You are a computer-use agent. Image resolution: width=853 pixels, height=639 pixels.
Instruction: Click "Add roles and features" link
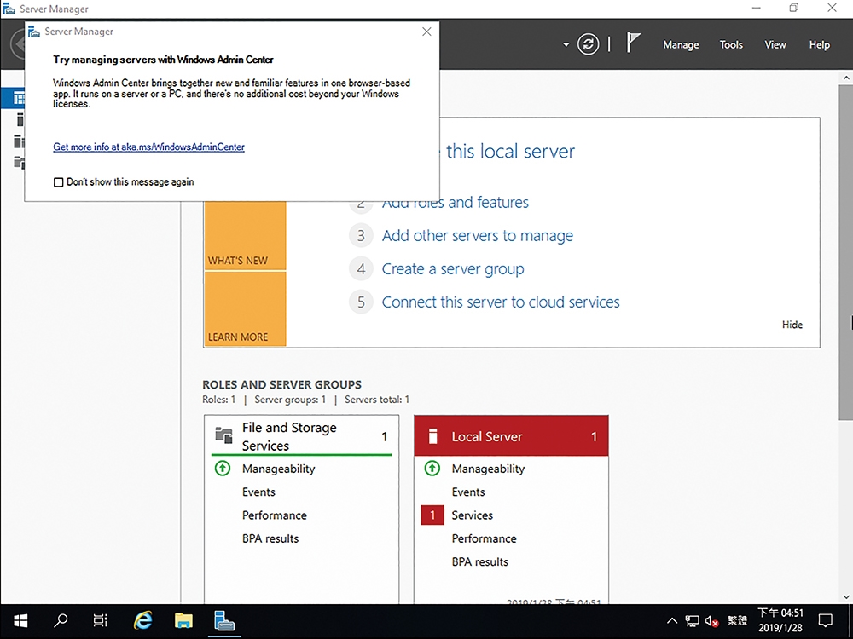click(456, 202)
